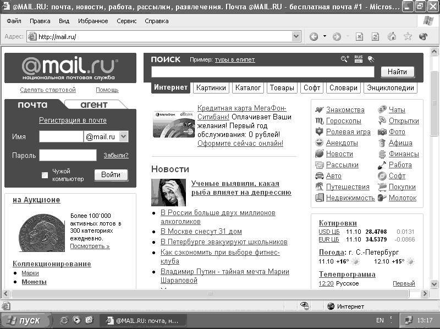Click the vertical scrollbar up arrow
Viewport: 440px width, 329px height.
pos(434,51)
